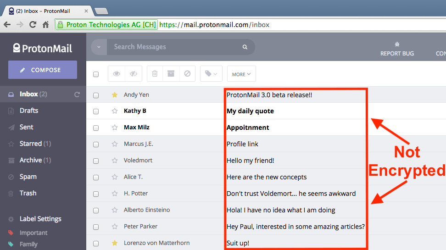Click the green padlock security icon
This screenshot has height=250, width=446.
60,25
